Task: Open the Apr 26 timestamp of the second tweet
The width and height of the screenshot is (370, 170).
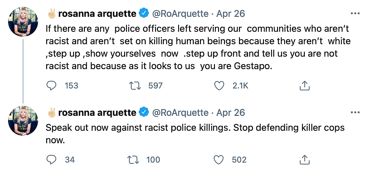Action: point(231,112)
